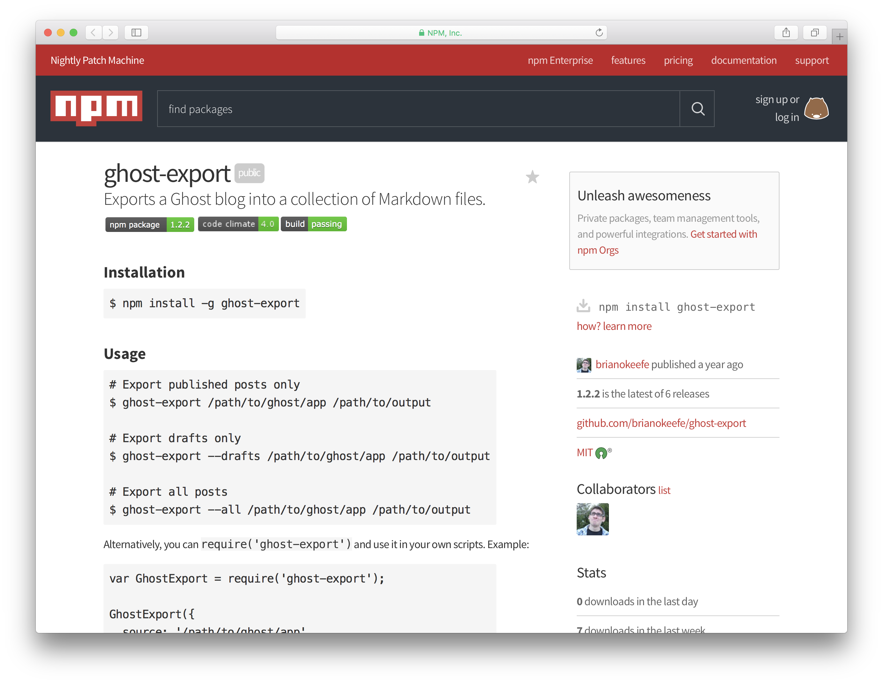Click the browser reload icon
883x684 pixels.
(x=599, y=33)
